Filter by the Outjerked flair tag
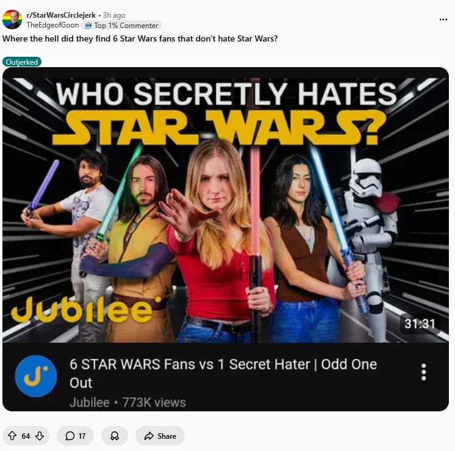Image resolution: width=455 pixels, height=451 pixels. point(22,62)
